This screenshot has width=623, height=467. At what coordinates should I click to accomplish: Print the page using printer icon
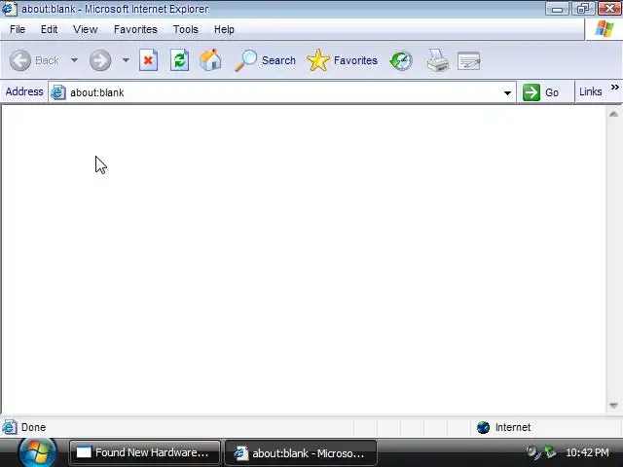coord(437,60)
